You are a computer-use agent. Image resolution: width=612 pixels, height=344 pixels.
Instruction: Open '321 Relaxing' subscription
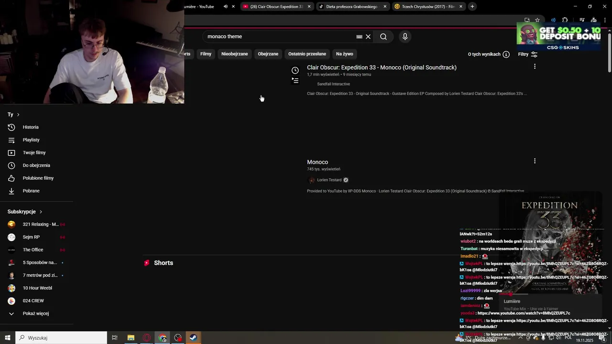click(36, 225)
